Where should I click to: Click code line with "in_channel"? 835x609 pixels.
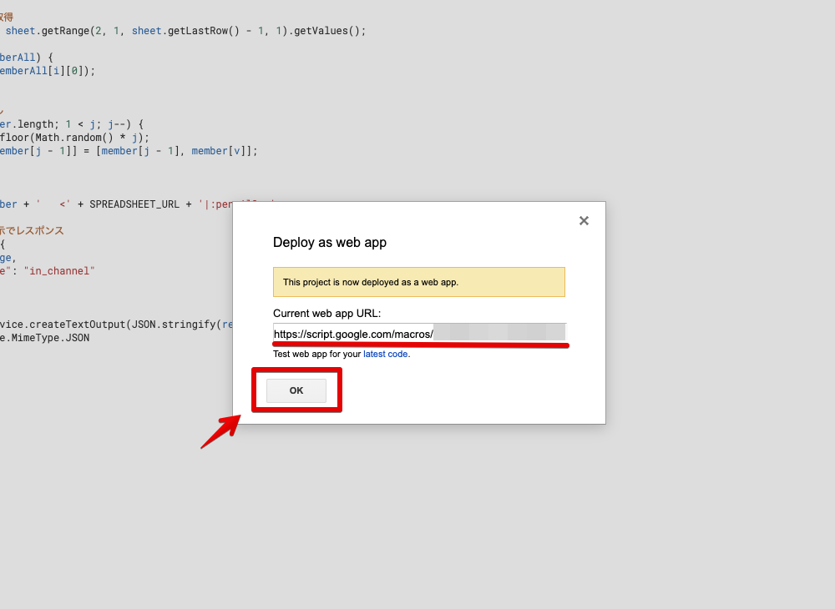(48, 271)
